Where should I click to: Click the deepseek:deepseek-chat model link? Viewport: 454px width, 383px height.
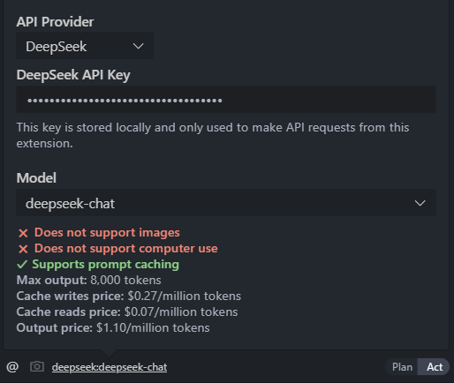(110, 367)
